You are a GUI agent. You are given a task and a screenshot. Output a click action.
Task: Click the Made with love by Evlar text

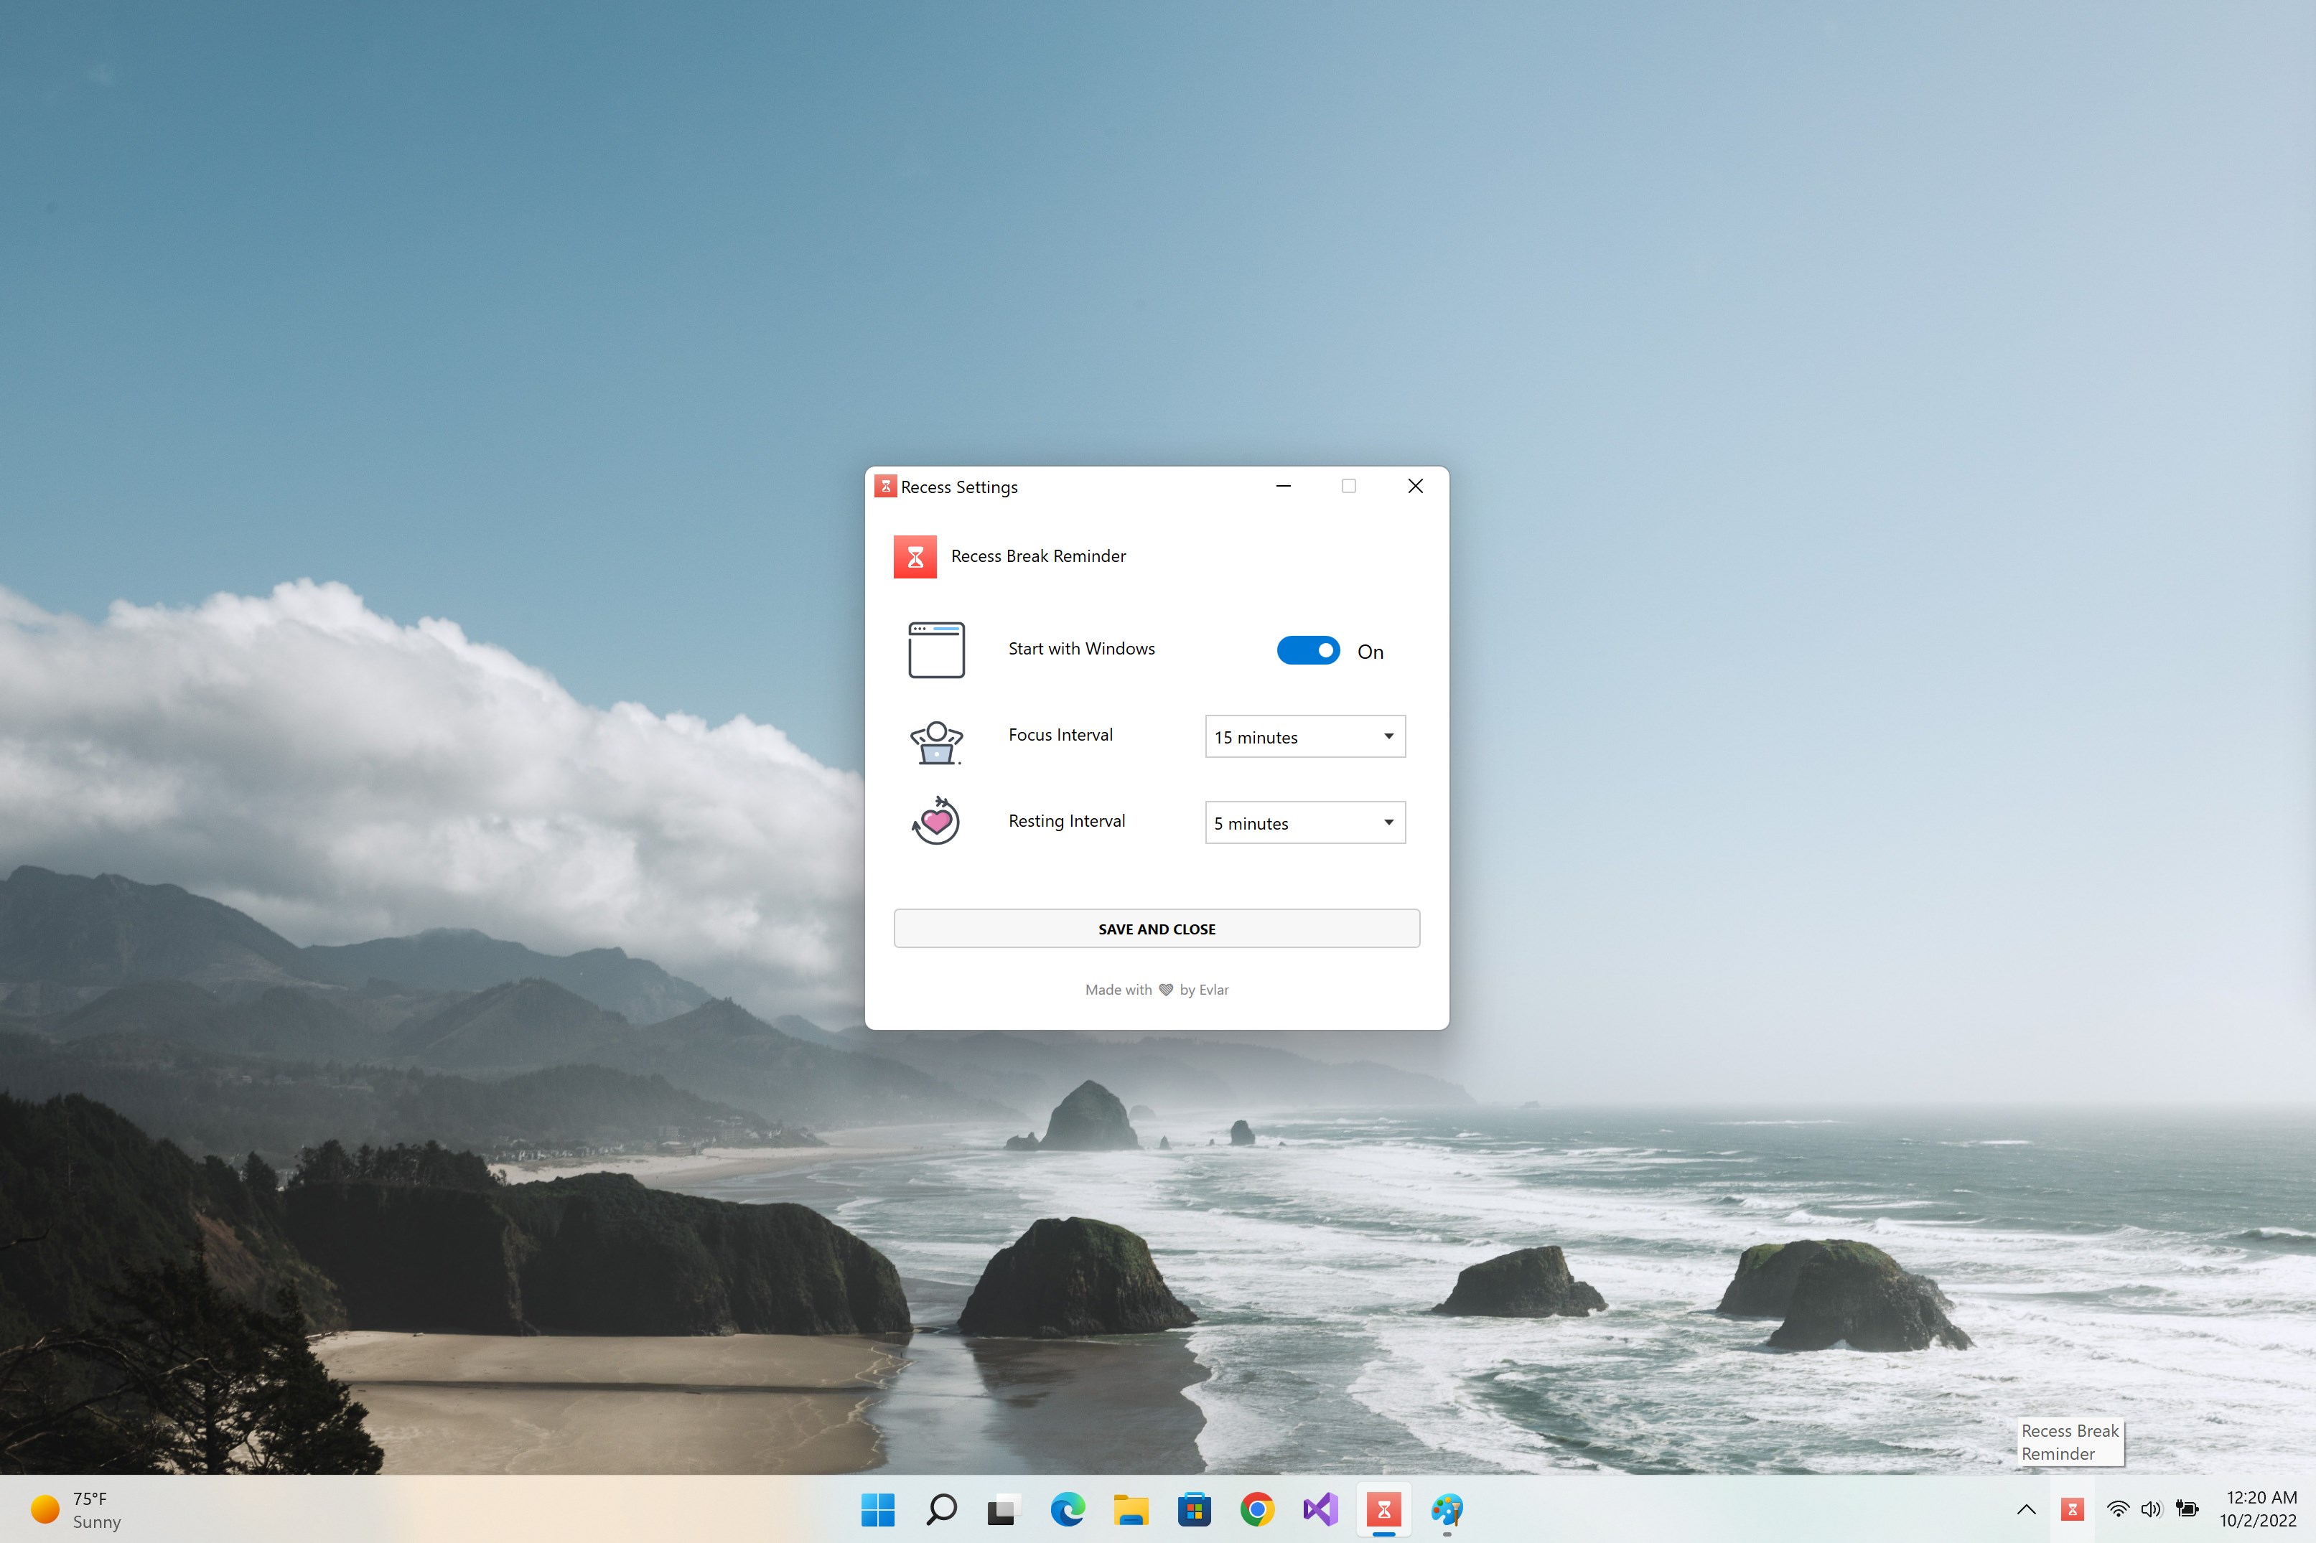coord(1156,989)
